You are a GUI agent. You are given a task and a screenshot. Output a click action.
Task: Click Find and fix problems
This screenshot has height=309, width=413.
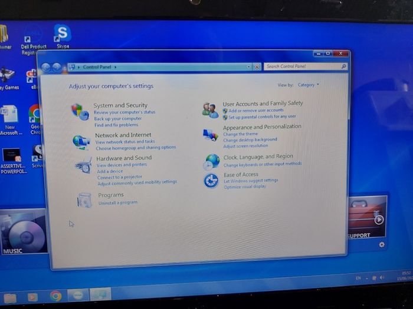pos(116,125)
